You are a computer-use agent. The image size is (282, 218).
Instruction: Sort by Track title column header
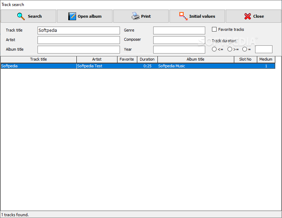click(39, 59)
